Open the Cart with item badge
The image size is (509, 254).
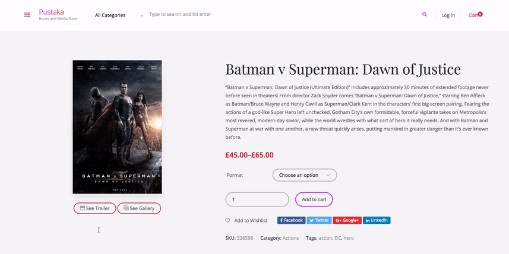coord(475,15)
